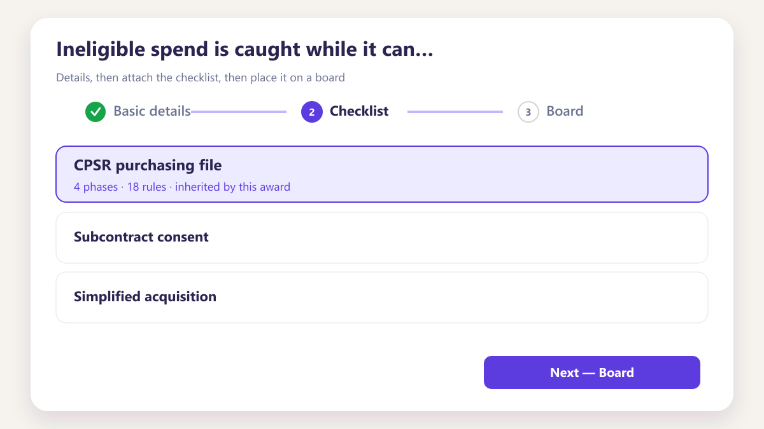This screenshot has height=429, width=764.
Task: Go back to the Basic details step
Action: click(152, 111)
